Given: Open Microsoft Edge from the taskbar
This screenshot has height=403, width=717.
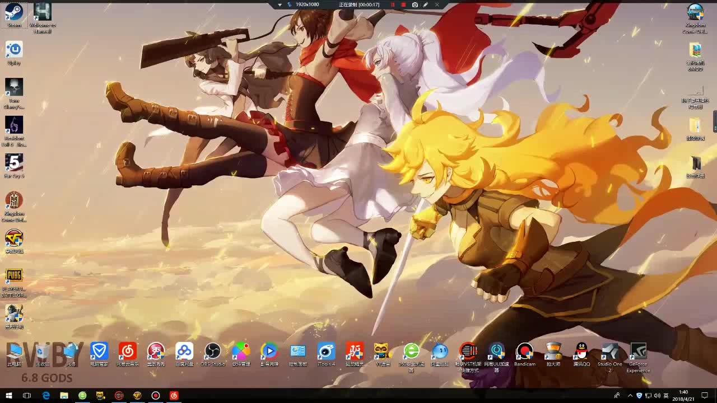Looking at the screenshot, I should 46,396.
